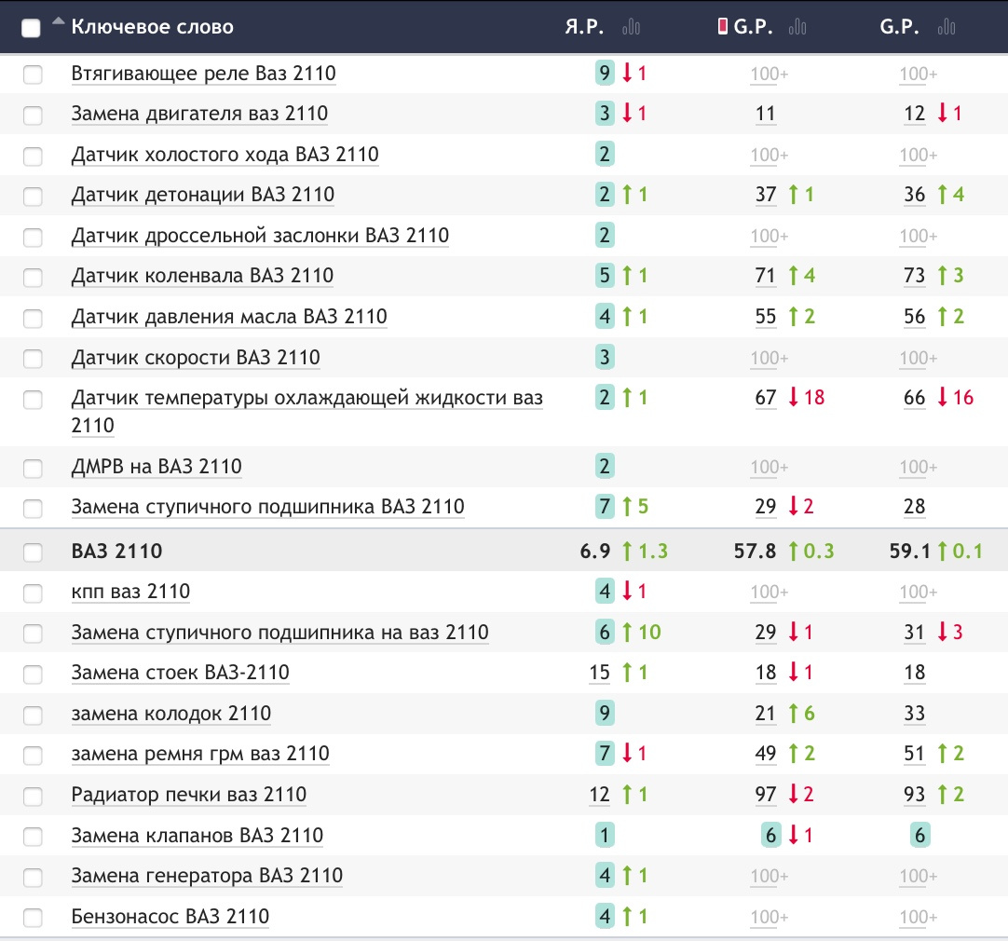The height and width of the screenshot is (941, 1008).
Task: Open keyword Втягивающее реле Ваз 2110
Action: pos(203,74)
